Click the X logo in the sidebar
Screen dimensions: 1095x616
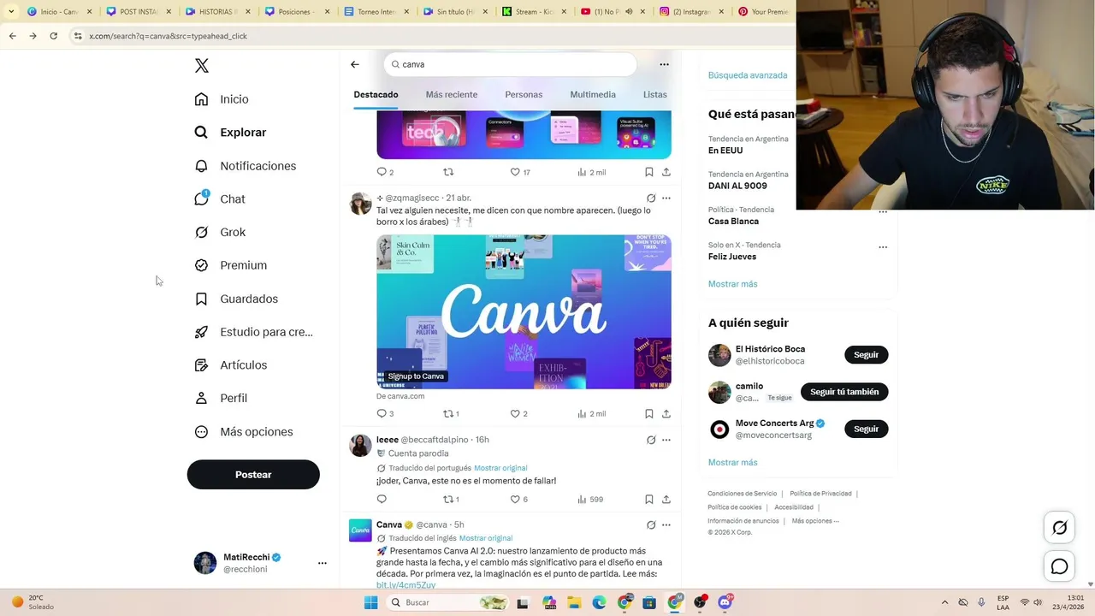pyautogui.click(x=202, y=66)
